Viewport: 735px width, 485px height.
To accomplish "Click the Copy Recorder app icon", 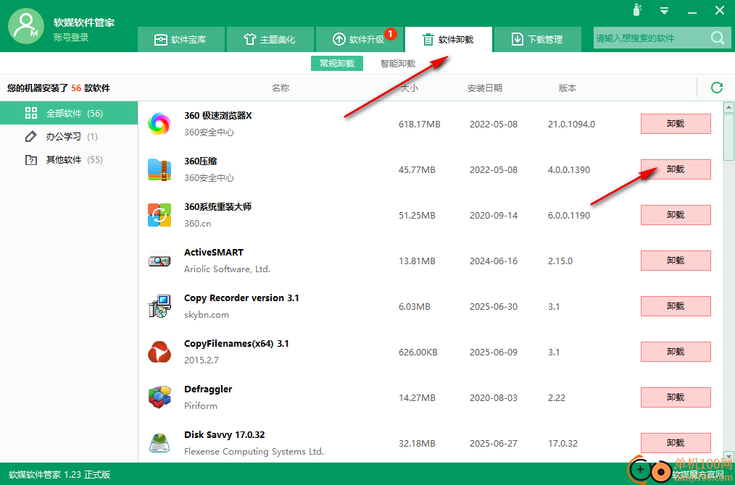I will click(159, 306).
